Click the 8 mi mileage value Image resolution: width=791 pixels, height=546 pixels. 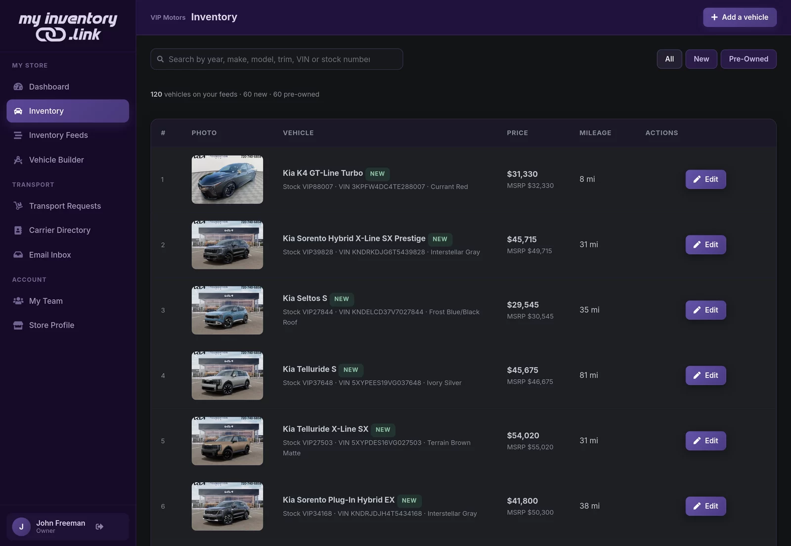point(587,179)
